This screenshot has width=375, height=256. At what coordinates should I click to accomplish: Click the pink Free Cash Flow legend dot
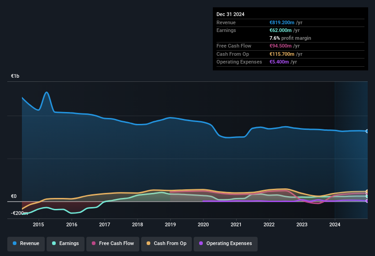(94, 243)
